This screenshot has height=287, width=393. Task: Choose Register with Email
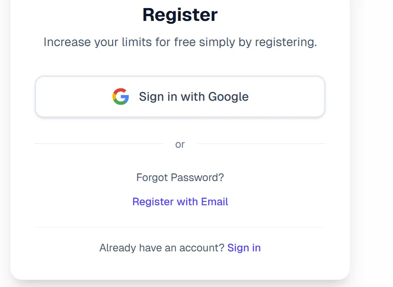[x=180, y=202]
